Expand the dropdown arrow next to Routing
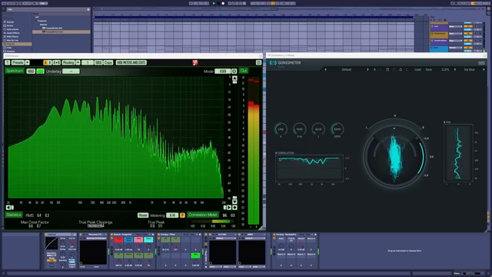Viewport: 492px width, 277px height. point(78,62)
